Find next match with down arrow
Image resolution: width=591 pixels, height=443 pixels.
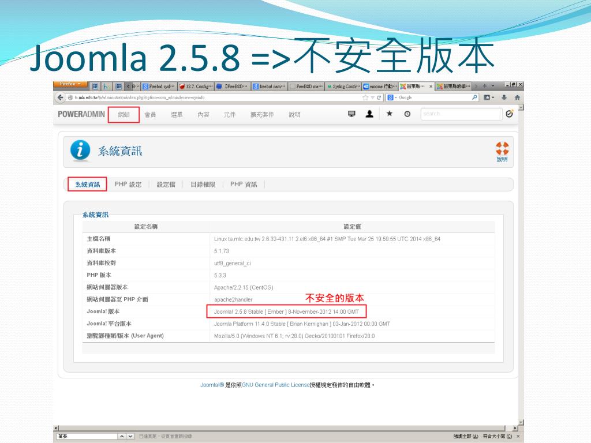click(x=130, y=436)
